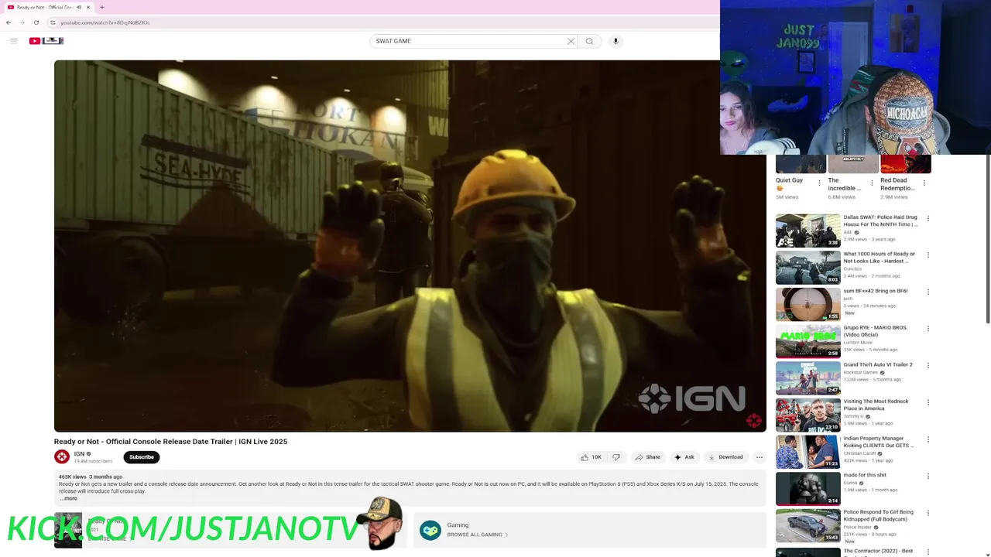Open options for Grupo RYE video
Screen dimensions: 991x557
coord(928,328)
